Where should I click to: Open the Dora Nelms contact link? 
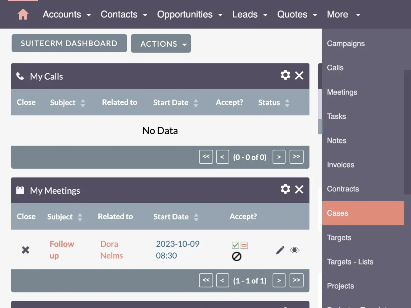click(x=111, y=250)
